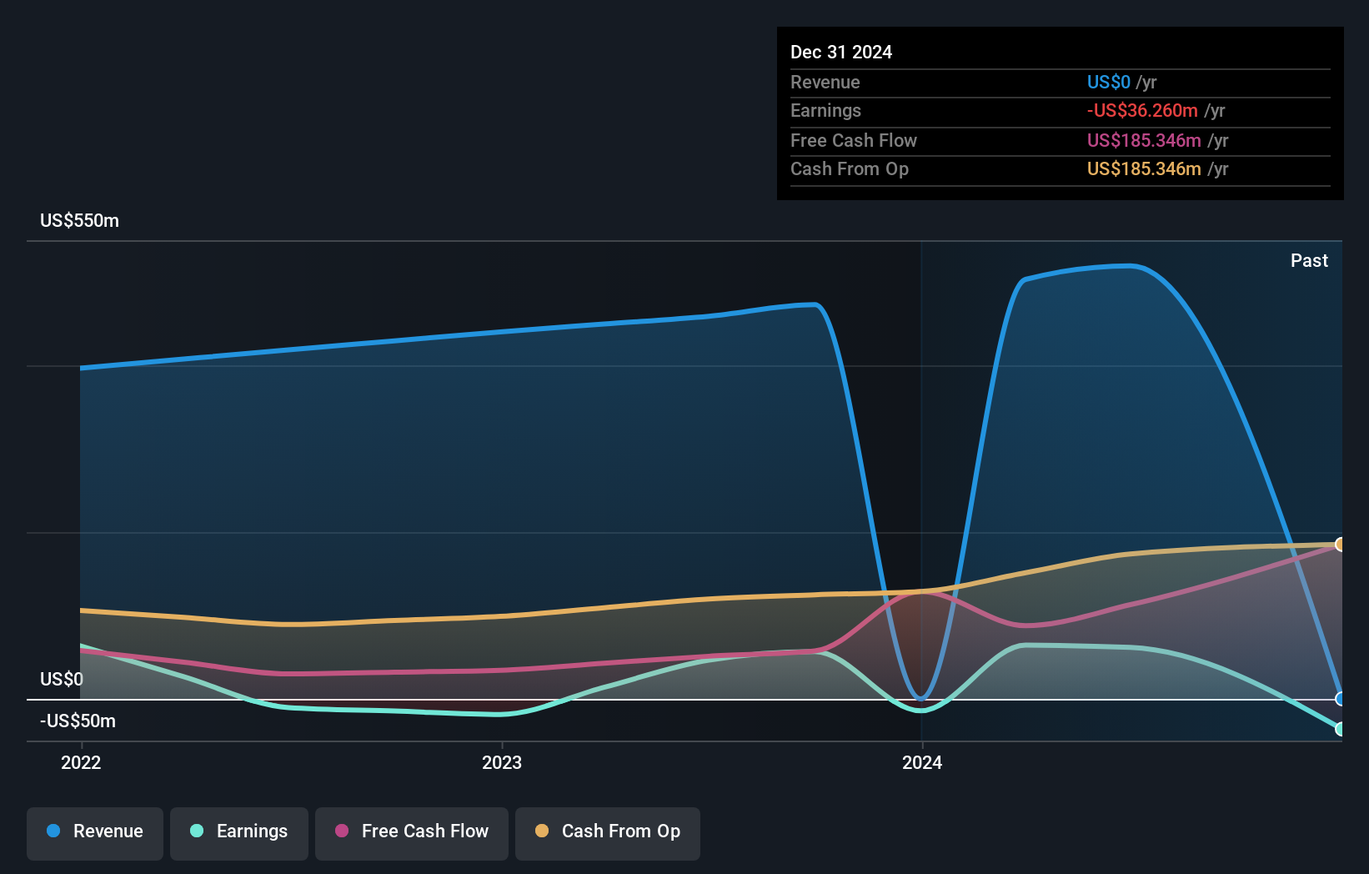Click the Cash From Op row label in tooltip
1369x874 pixels.
(x=850, y=169)
